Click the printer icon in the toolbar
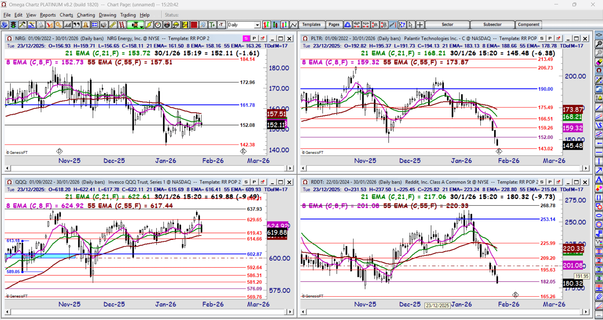The height and width of the screenshot is (320, 603). (x=41, y=25)
